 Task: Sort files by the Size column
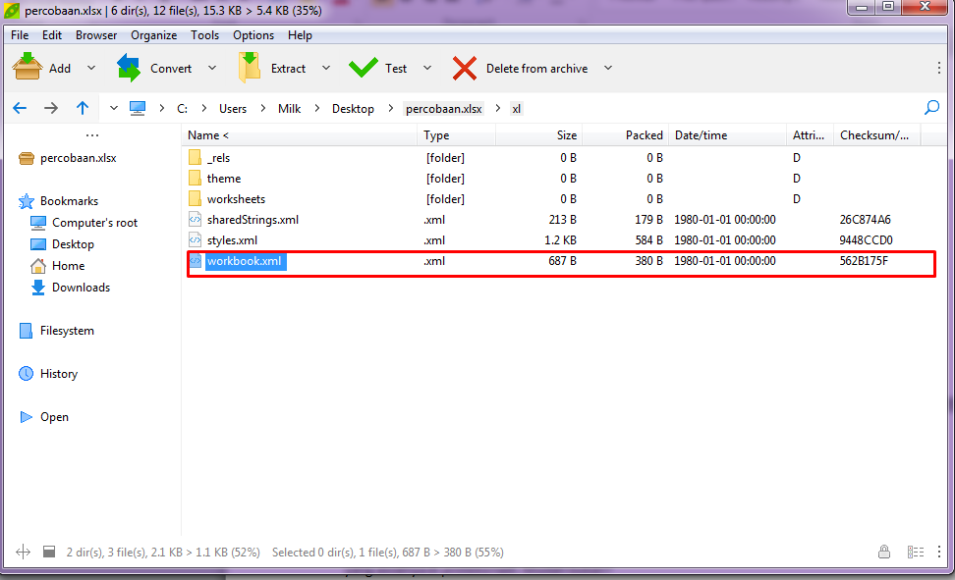(x=566, y=134)
